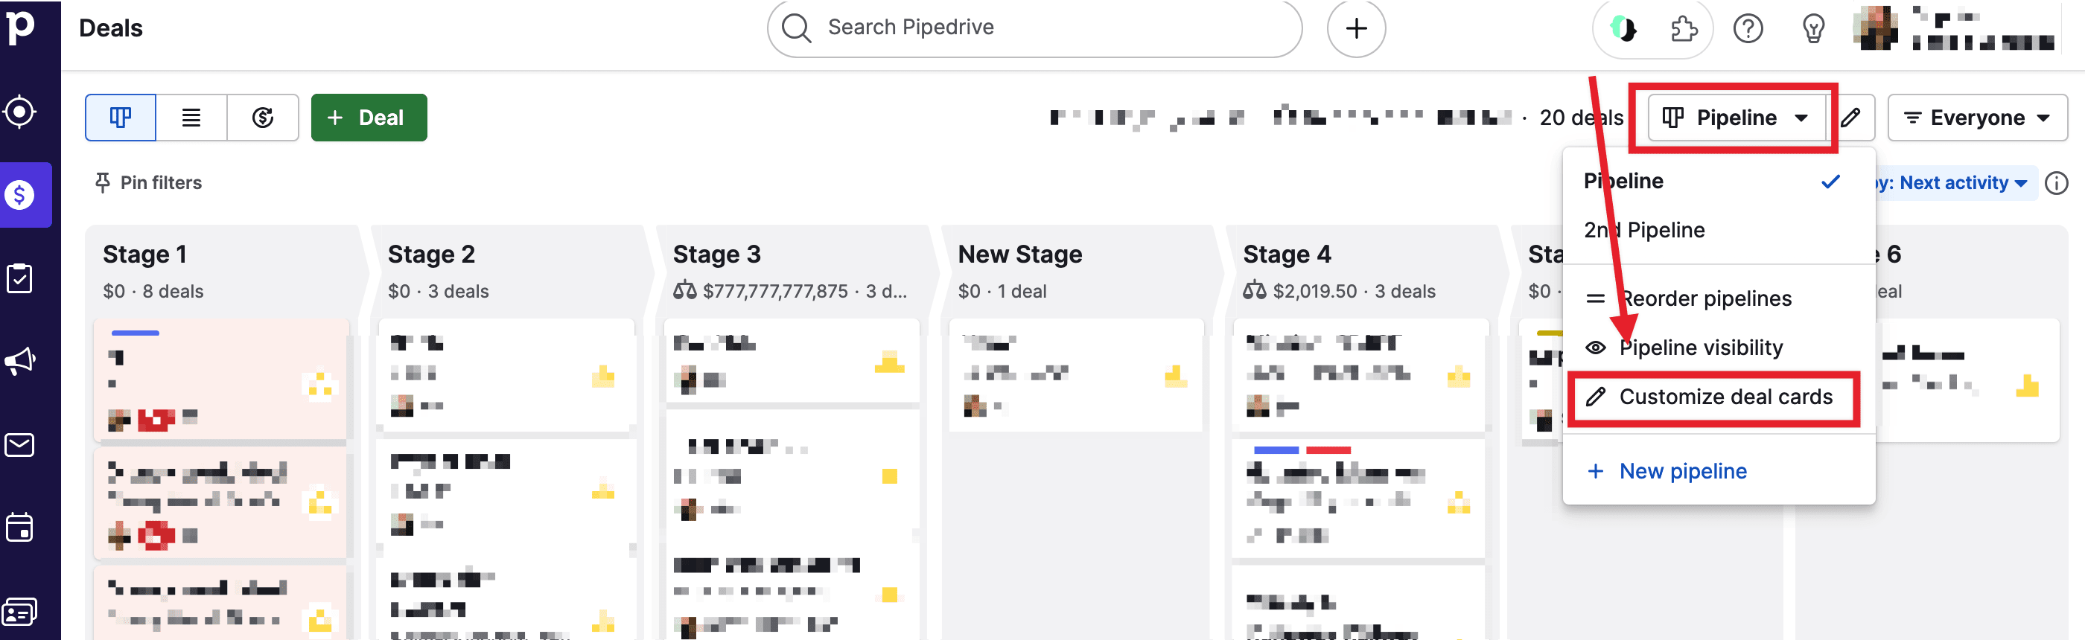This screenshot has width=2085, height=640.
Task: Open the Leads target icon in sidebar
Action: tap(19, 112)
